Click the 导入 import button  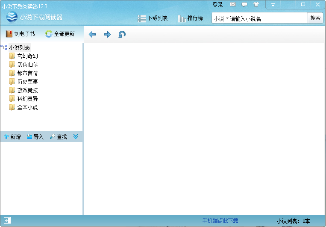tap(35, 137)
